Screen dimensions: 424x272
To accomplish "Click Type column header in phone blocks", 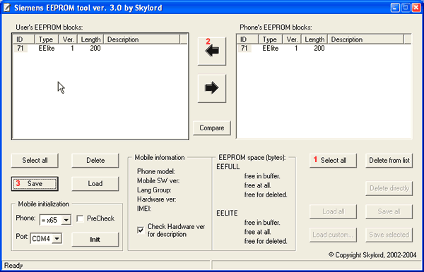I will [x=270, y=39].
